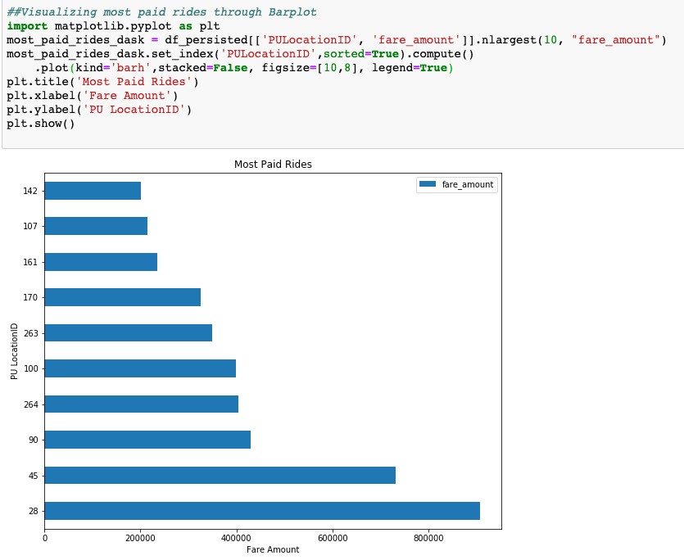The image size is (684, 560).
Task: Click the '##Visualizing most paid rides' comment line
Action: click(162, 11)
